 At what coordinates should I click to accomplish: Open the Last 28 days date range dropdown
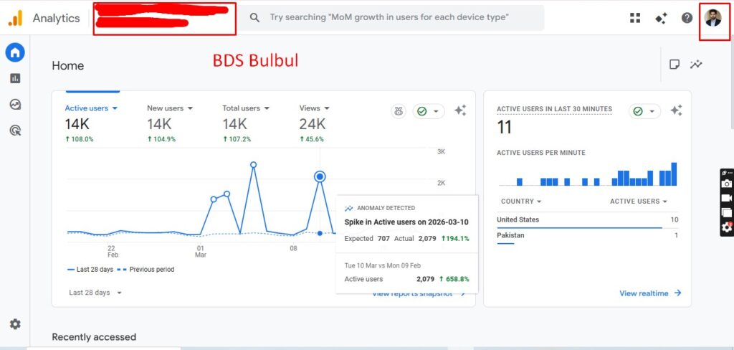[95, 293]
